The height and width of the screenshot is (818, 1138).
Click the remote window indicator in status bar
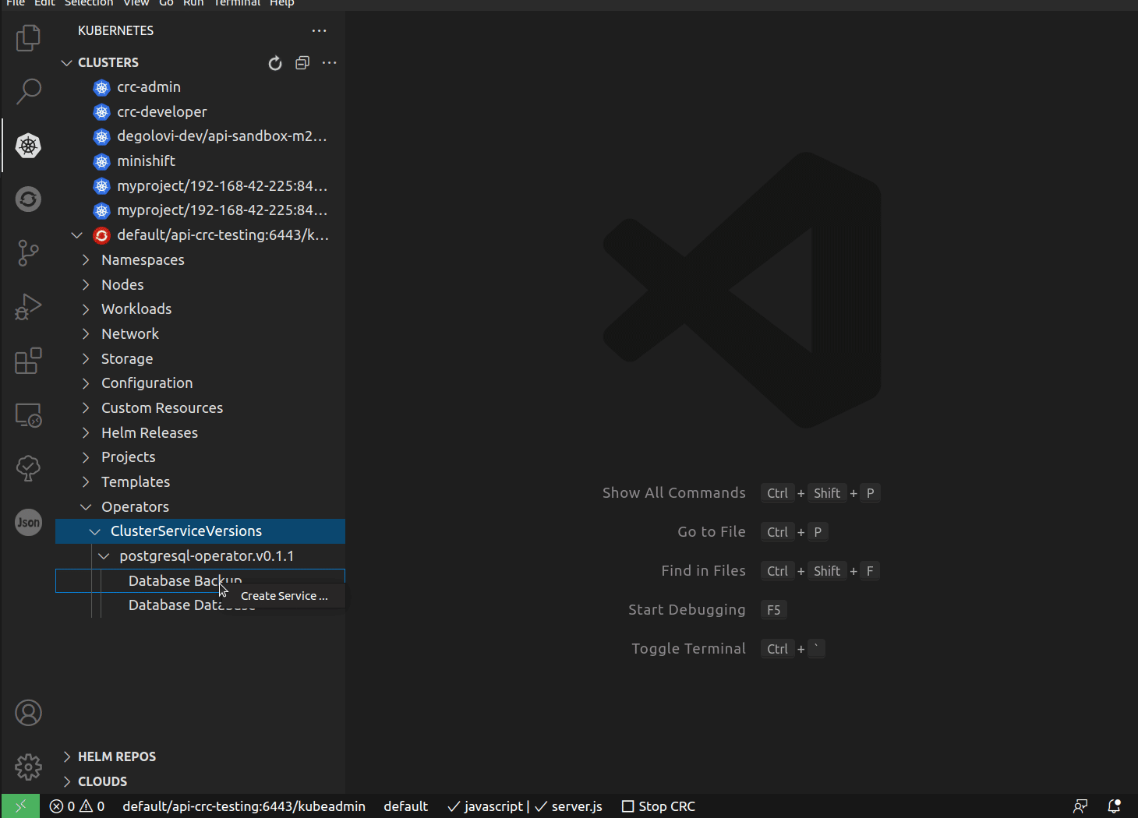tap(20, 806)
